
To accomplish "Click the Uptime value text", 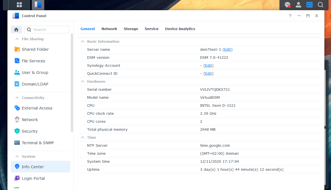I will (x=242, y=169).
